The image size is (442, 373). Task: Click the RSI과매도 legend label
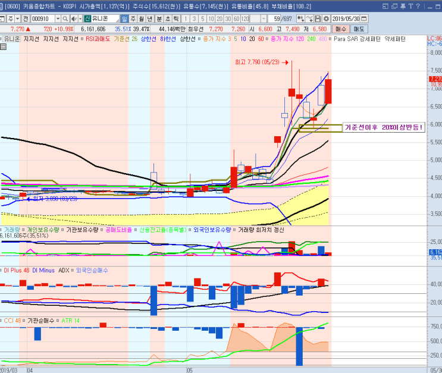(98, 39)
